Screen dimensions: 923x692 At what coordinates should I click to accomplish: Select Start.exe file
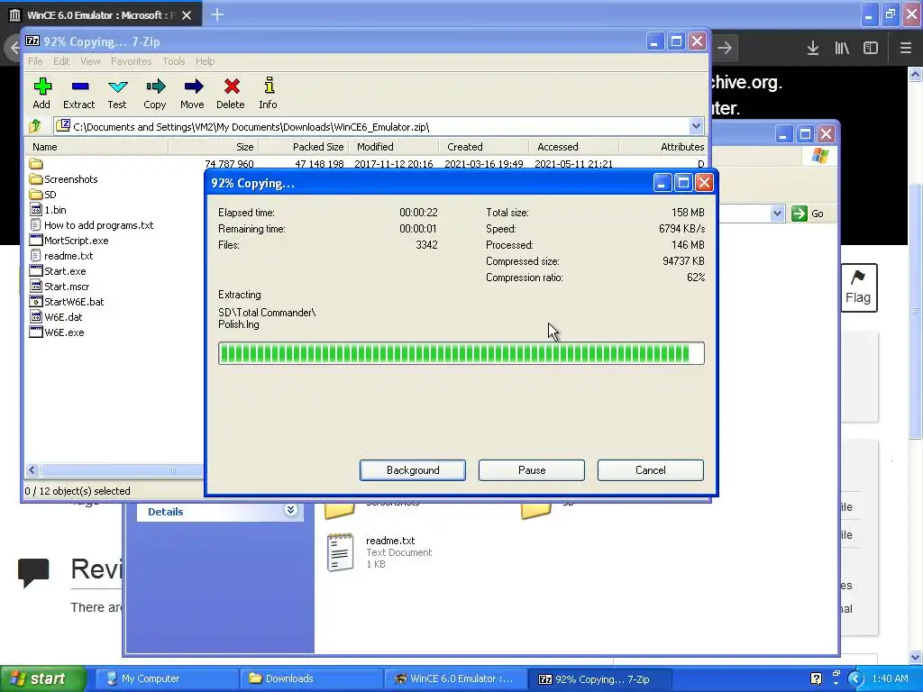point(58,270)
